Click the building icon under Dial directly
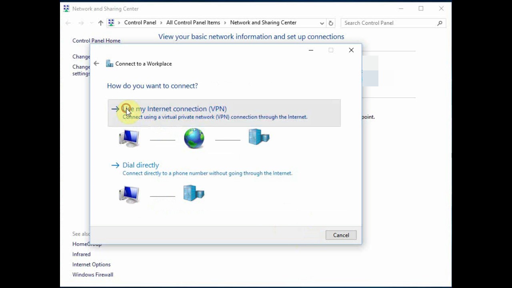 (194, 193)
